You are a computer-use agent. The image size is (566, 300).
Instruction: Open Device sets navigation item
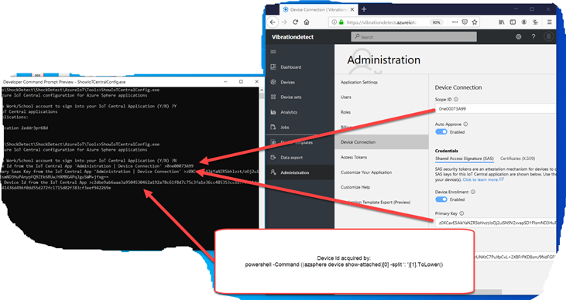291,97
